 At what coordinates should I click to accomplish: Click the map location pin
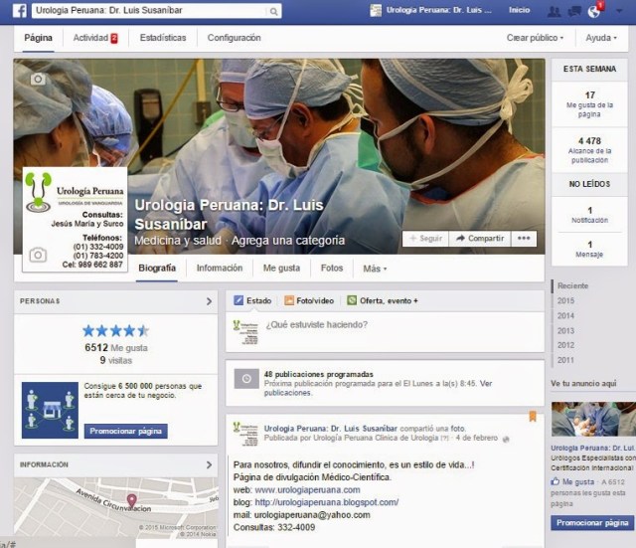pos(132,499)
